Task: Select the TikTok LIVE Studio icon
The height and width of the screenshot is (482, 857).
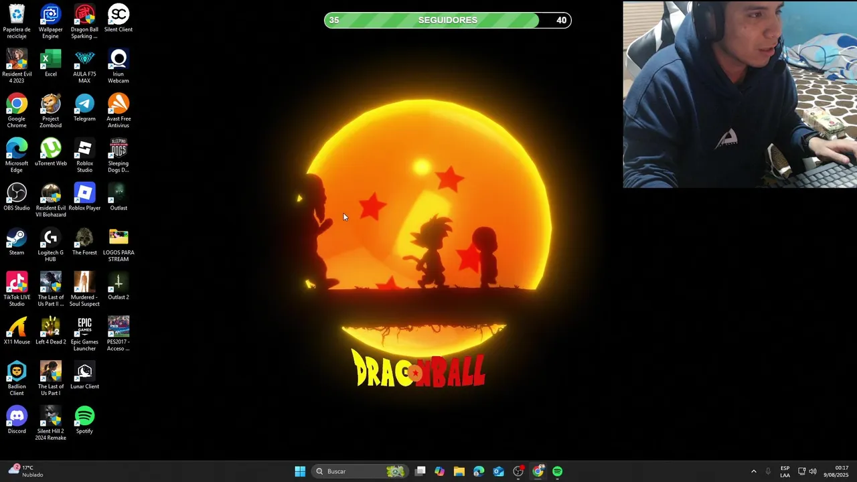Action: (x=17, y=289)
